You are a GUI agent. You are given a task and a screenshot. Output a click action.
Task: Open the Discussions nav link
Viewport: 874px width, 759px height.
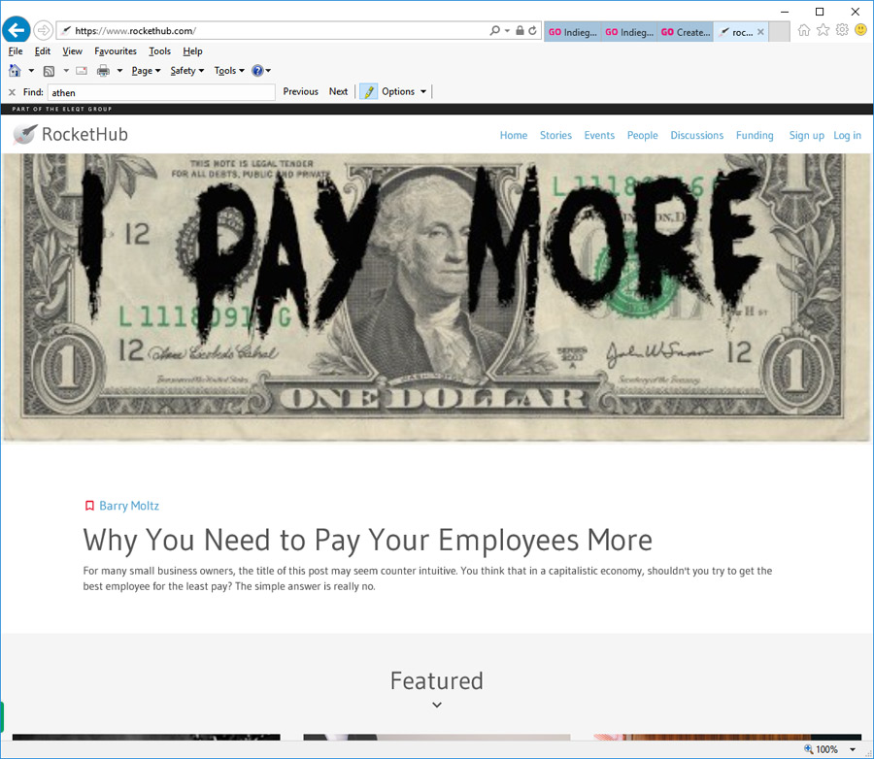click(x=696, y=136)
